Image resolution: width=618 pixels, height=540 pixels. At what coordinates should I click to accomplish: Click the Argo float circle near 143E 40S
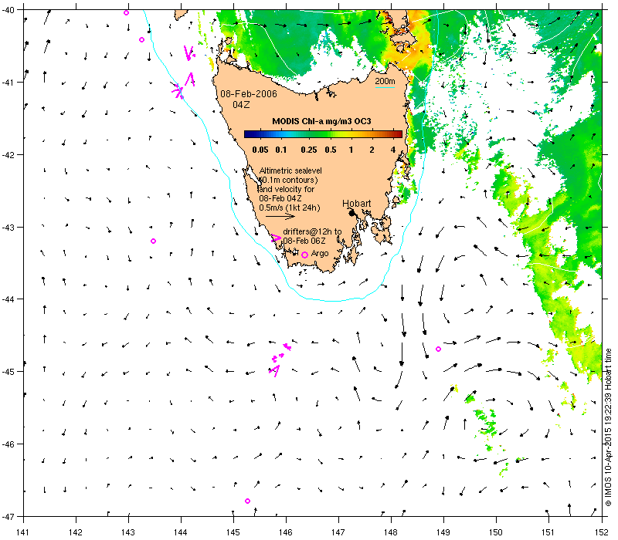click(x=126, y=13)
